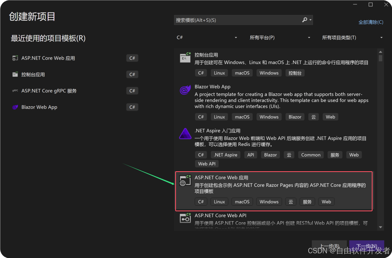This screenshot has height=258, width=392.
Task: Select the Blazor Web App list title
Action: 213,87
